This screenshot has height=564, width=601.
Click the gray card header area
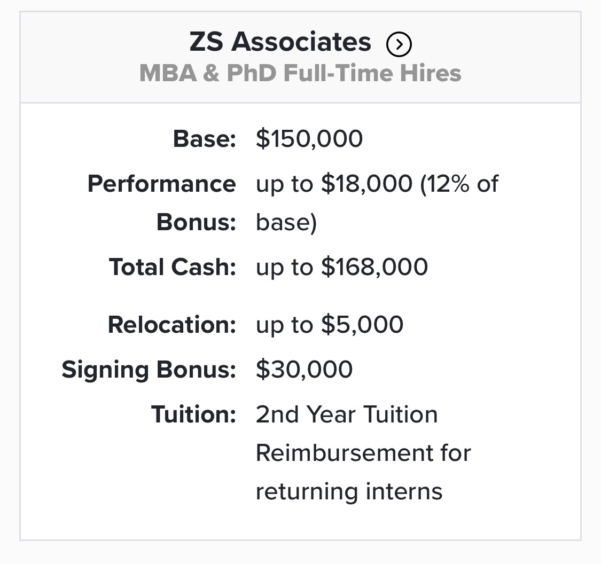[x=300, y=57]
